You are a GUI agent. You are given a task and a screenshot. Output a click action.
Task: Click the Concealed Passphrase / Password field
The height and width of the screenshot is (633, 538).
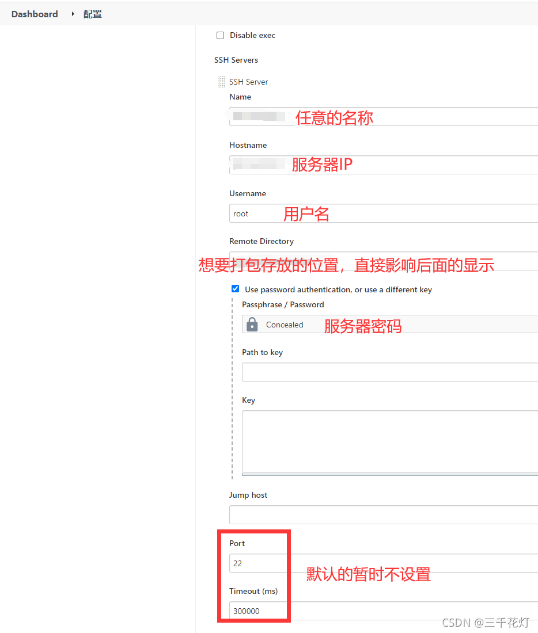[389, 324]
